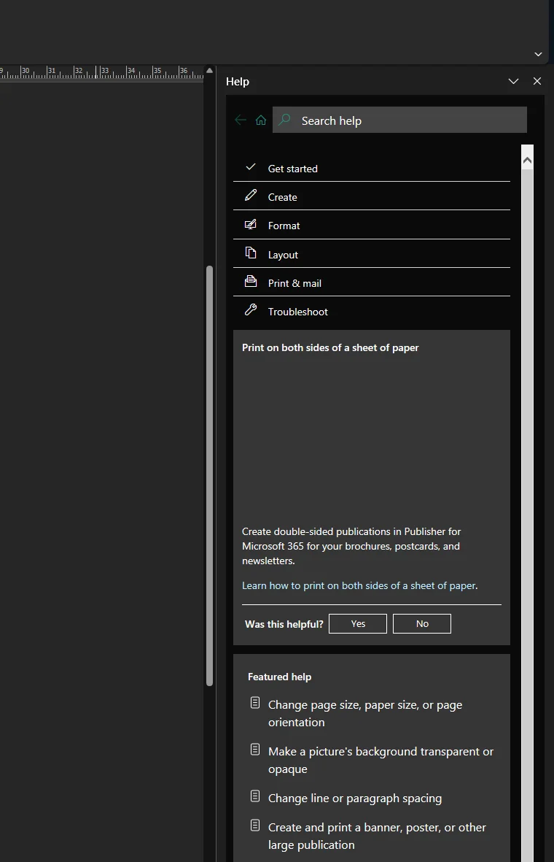Focus the Search help field
The height and width of the screenshot is (862, 554).
399,120
